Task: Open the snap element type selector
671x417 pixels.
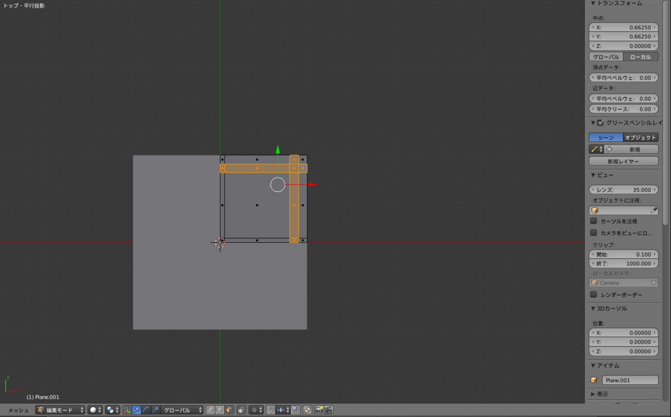Action: [x=283, y=410]
